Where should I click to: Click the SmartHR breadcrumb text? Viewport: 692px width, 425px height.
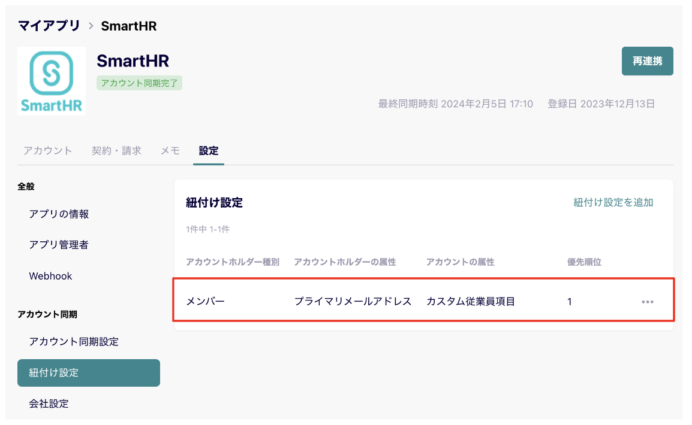129,26
